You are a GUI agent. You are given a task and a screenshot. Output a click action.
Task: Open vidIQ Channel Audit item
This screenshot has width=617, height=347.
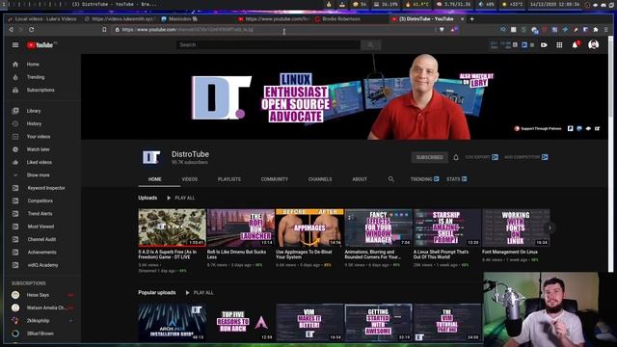41,239
